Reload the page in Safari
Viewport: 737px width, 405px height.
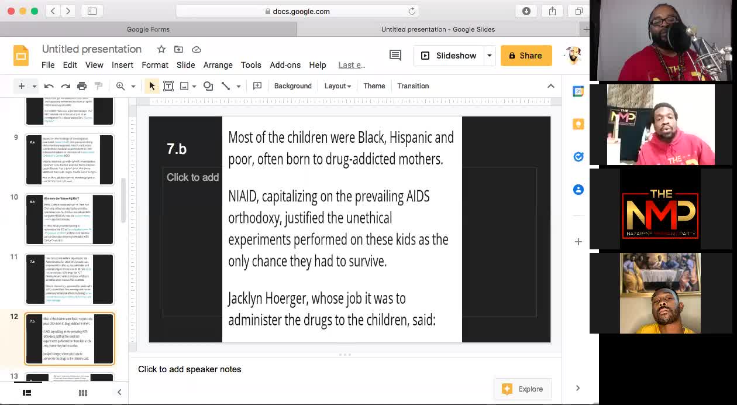click(412, 11)
